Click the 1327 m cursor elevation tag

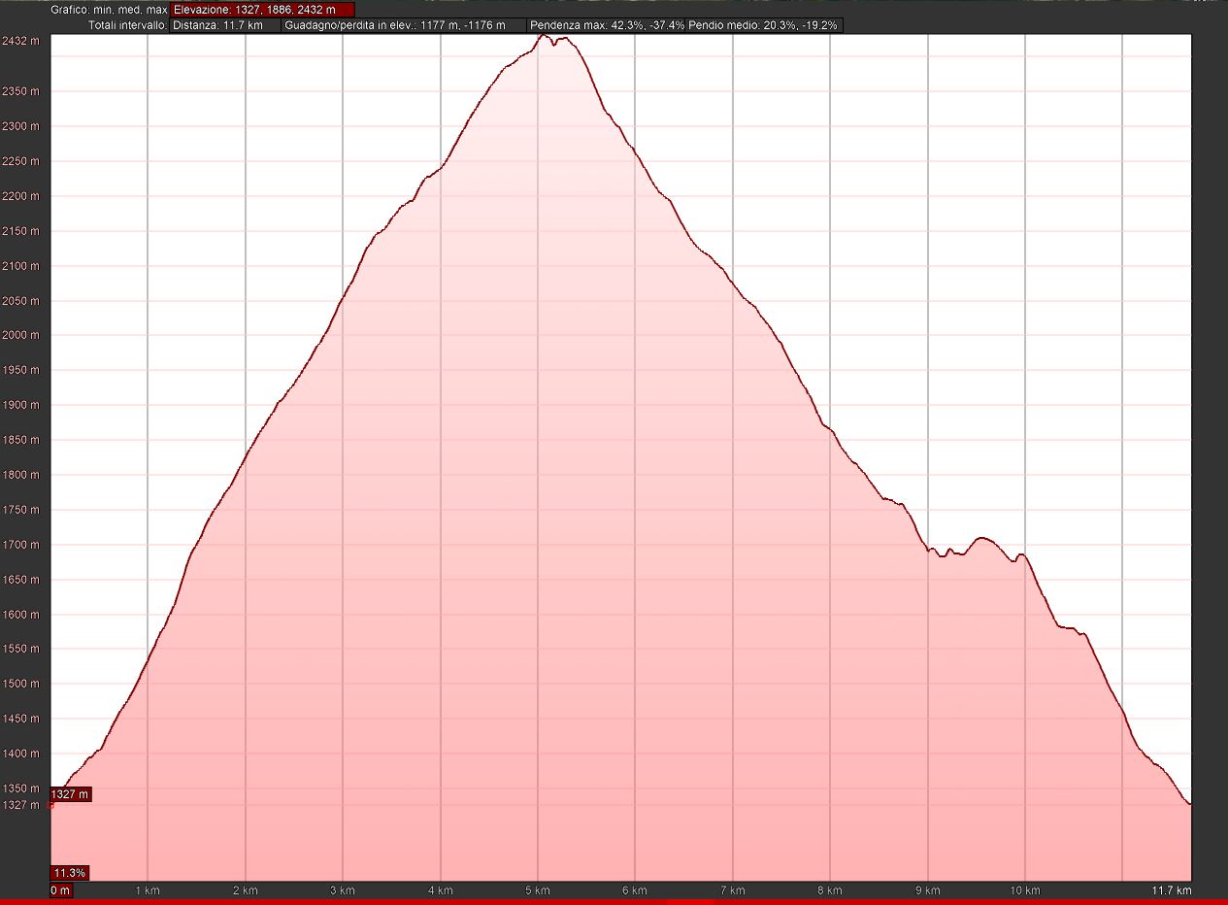coord(70,794)
